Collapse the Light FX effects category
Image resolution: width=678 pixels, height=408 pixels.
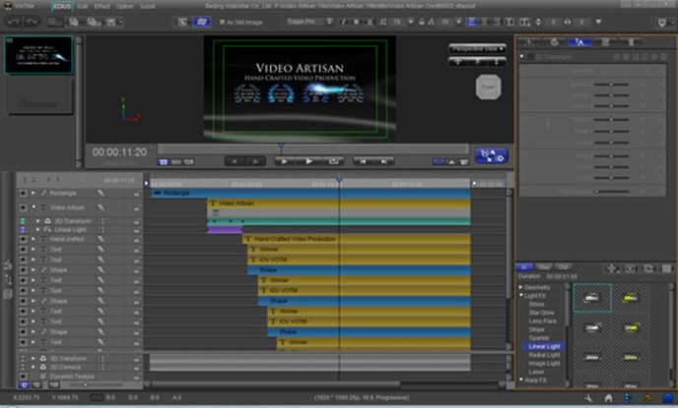click(x=521, y=296)
